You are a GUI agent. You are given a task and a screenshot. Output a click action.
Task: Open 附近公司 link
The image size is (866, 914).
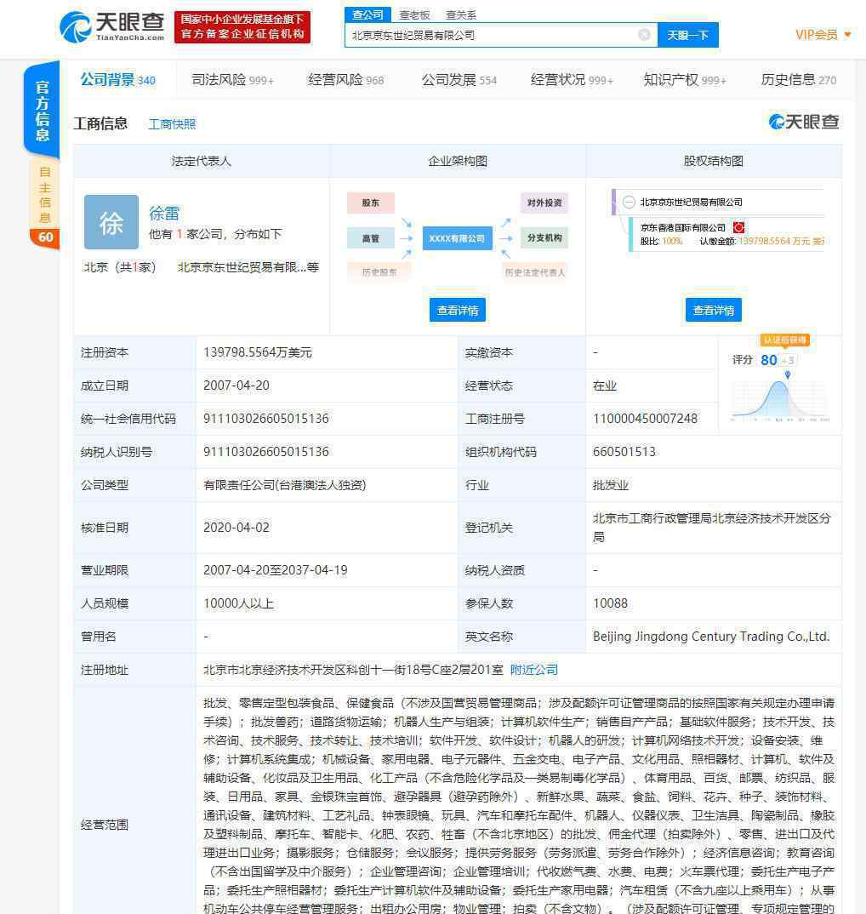(x=534, y=670)
